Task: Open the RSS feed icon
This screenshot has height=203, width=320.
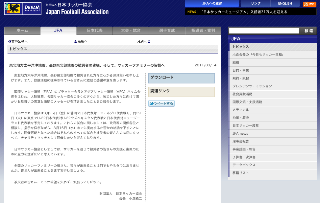Action: click(x=309, y=4)
